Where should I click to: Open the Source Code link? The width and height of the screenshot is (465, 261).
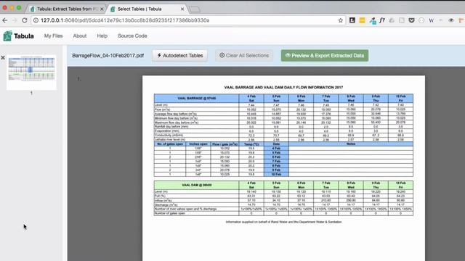coord(132,36)
